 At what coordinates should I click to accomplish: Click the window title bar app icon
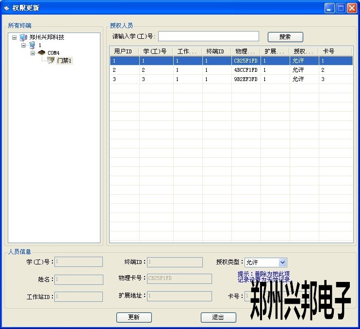tap(7, 8)
